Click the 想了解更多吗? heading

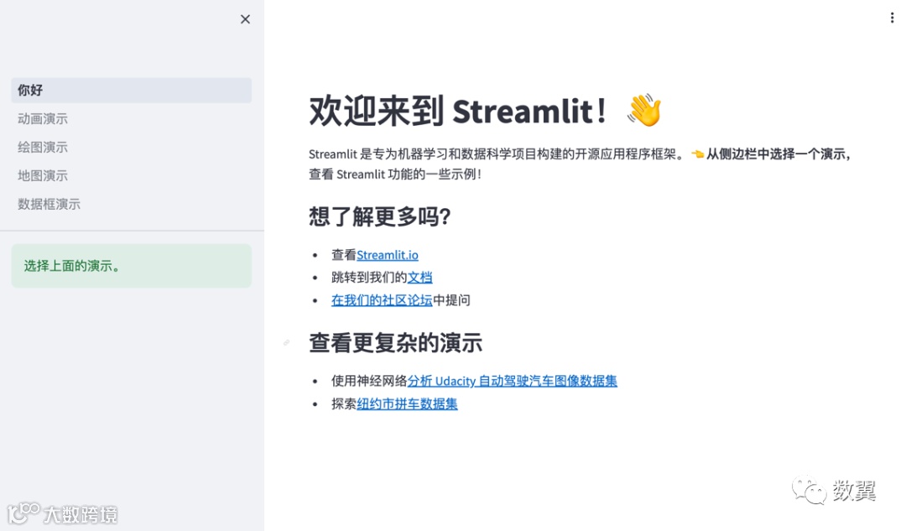point(380,216)
